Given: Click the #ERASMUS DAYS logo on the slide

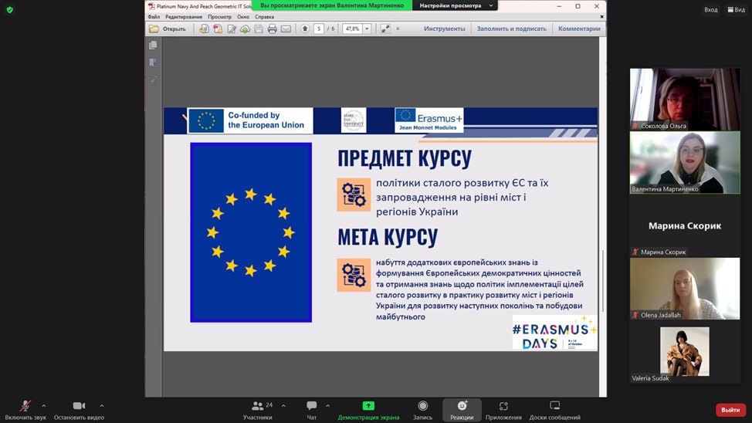Looking at the screenshot, I should 554,333.
